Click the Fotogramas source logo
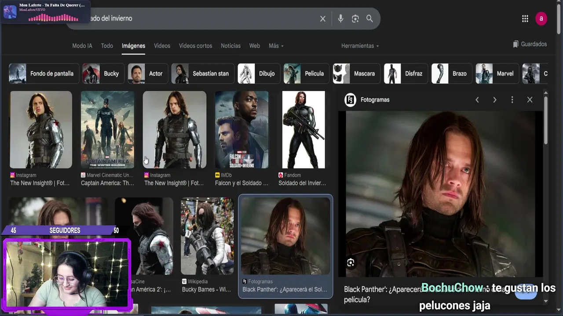This screenshot has width=563, height=316. 350,100
